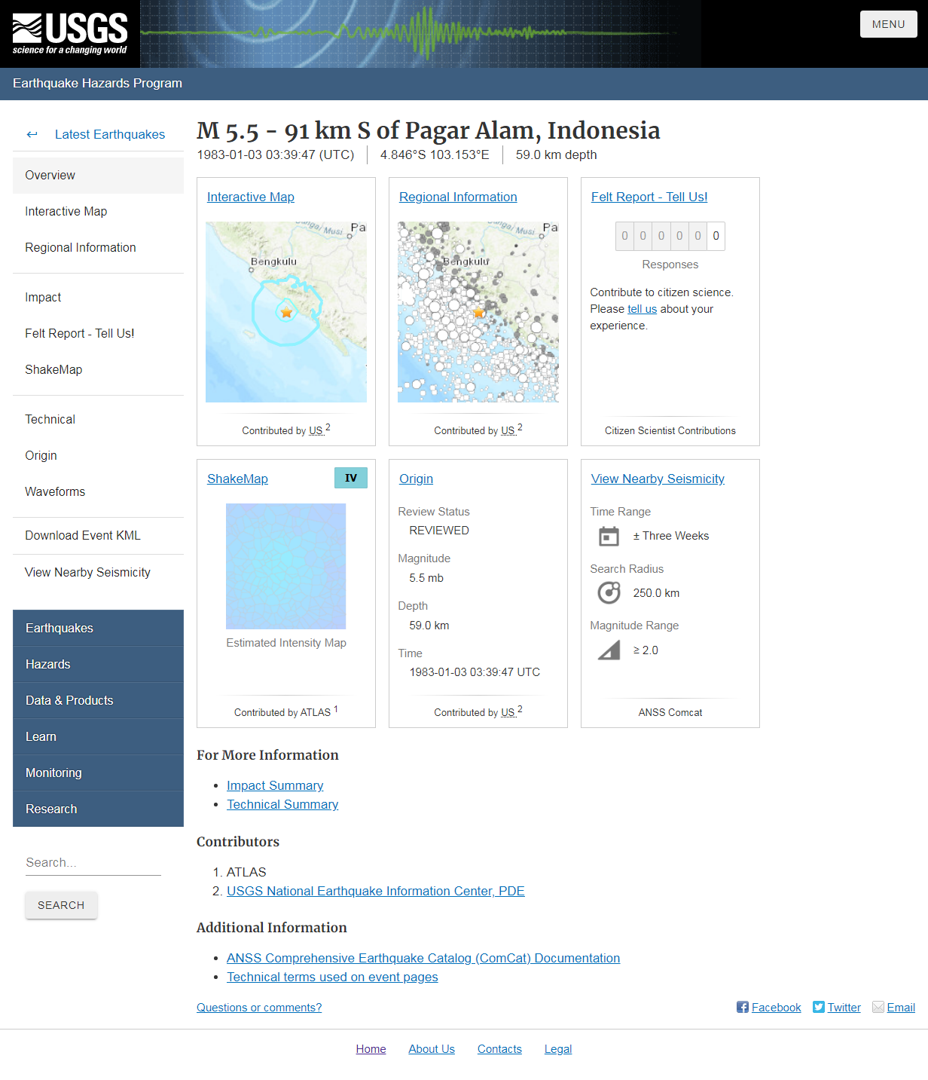
Task: Open USGS National Earthquake Information Center, PDE
Action: point(376,891)
